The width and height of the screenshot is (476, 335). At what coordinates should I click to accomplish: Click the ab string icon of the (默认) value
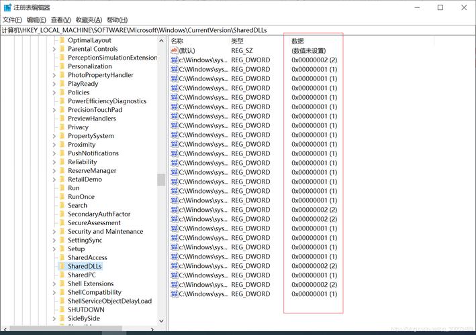tap(175, 50)
